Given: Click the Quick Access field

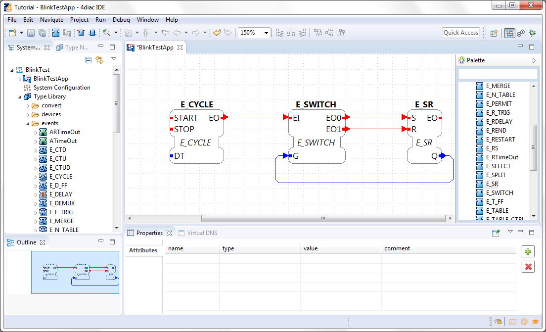Looking at the screenshot, I should pyautogui.click(x=460, y=33).
